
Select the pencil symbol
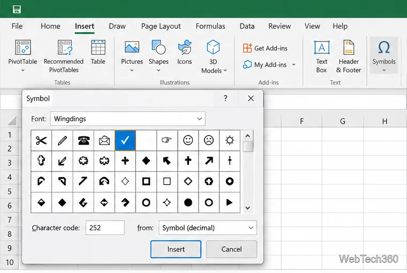point(62,140)
